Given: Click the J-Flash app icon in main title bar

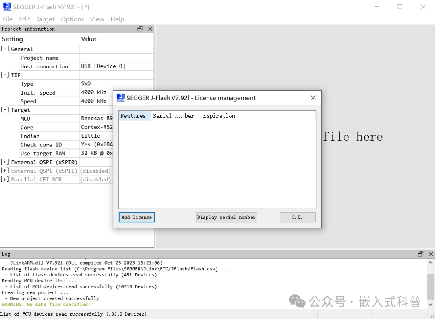Looking at the screenshot, I should (7, 7).
